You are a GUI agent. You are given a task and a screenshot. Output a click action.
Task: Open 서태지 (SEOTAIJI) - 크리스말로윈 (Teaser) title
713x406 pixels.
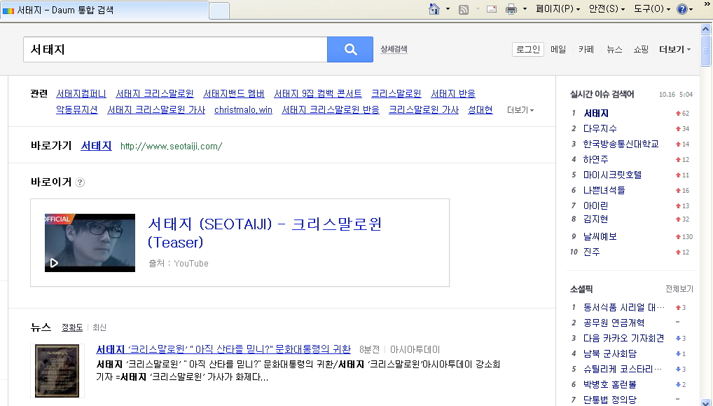[265, 233]
